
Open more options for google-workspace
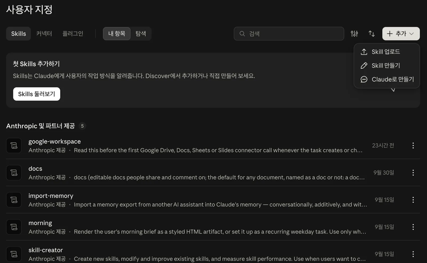413,145
